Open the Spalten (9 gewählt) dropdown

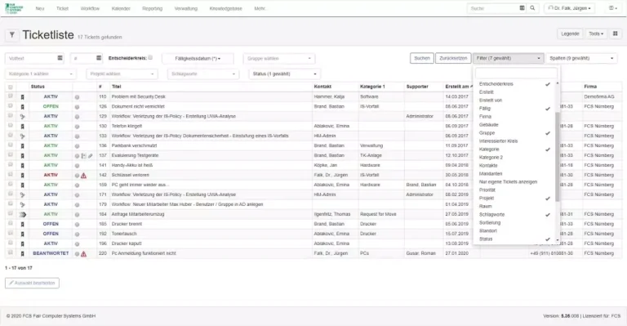pos(581,58)
